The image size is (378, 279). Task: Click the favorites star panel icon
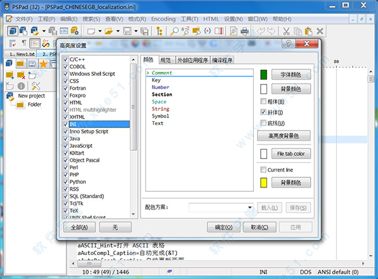point(43,64)
